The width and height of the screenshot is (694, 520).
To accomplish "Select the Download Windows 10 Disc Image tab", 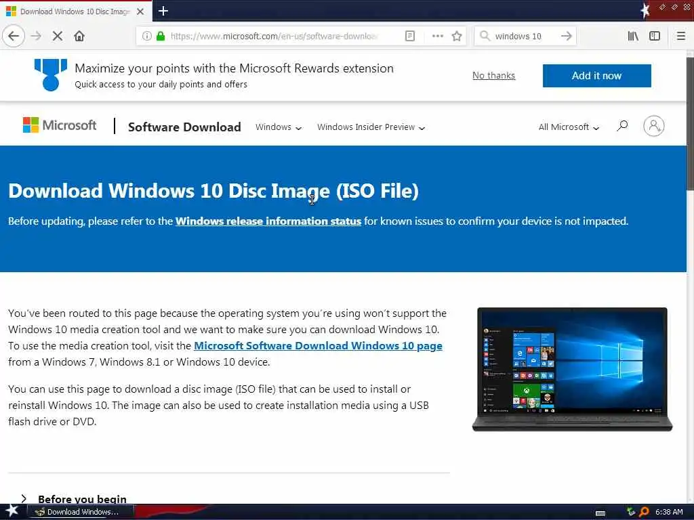I will [x=75, y=12].
